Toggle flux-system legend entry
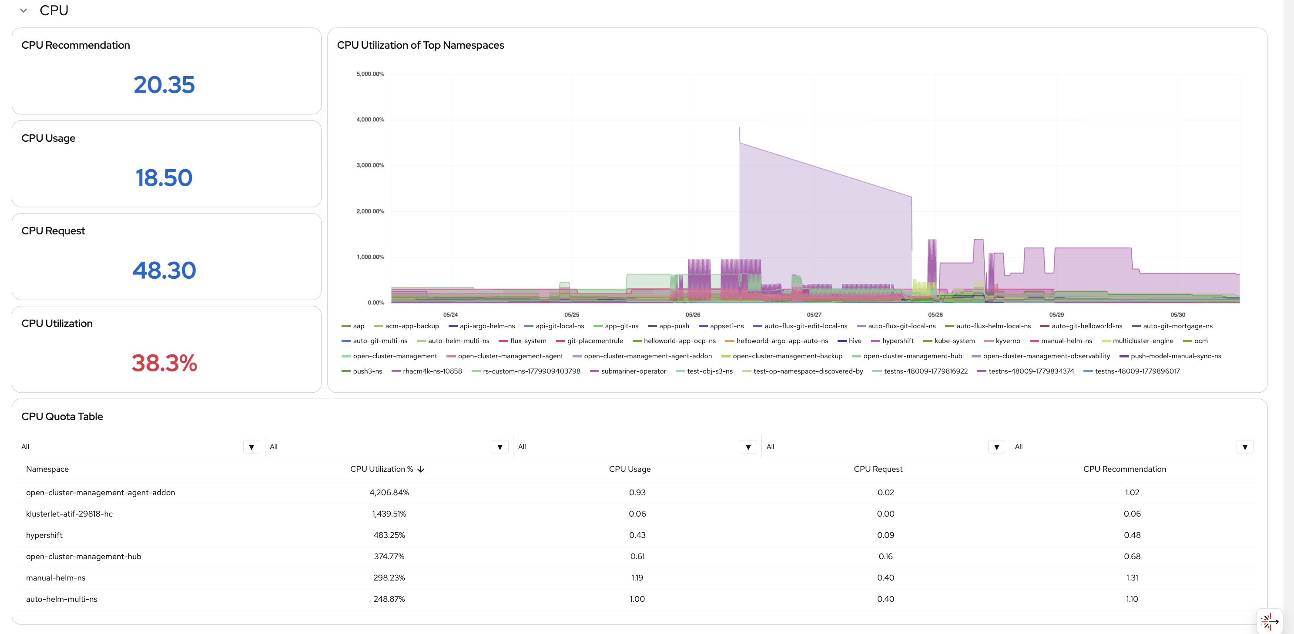 (523, 341)
